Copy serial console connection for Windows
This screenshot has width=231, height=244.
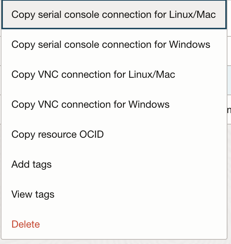coord(111,45)
